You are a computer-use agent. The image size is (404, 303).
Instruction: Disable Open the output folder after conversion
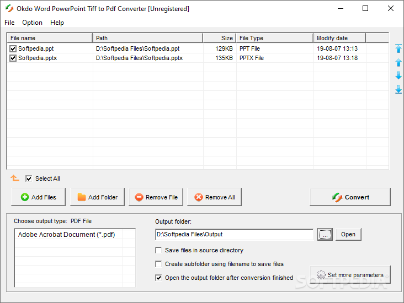[x=158, y=278]
